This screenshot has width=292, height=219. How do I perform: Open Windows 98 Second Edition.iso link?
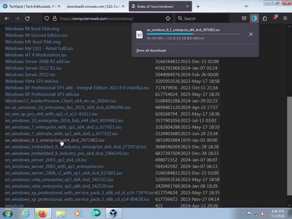[36, 35]
